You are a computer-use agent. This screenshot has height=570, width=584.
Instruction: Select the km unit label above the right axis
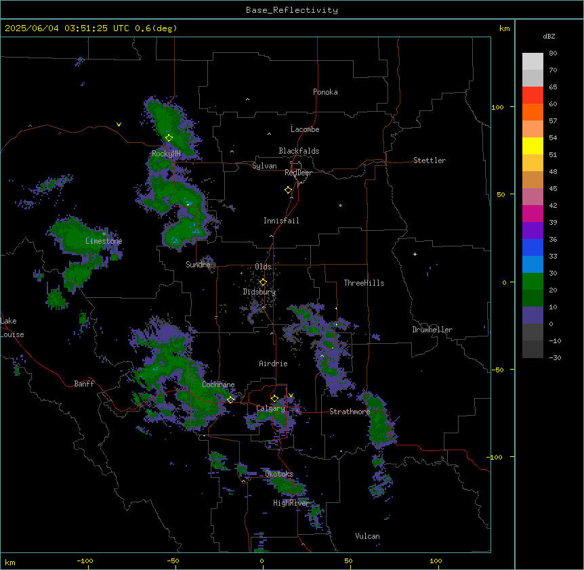505,28
